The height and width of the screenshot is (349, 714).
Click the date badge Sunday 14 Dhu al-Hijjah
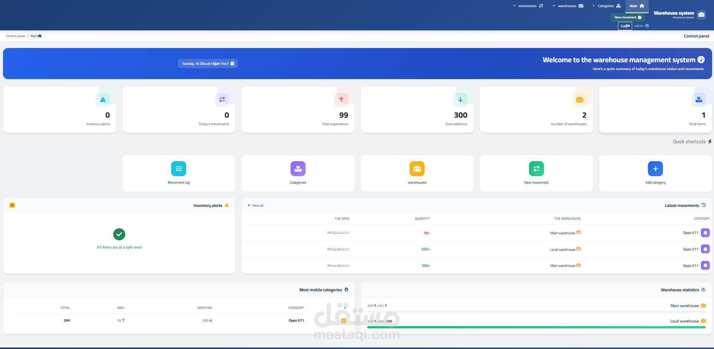208,63
